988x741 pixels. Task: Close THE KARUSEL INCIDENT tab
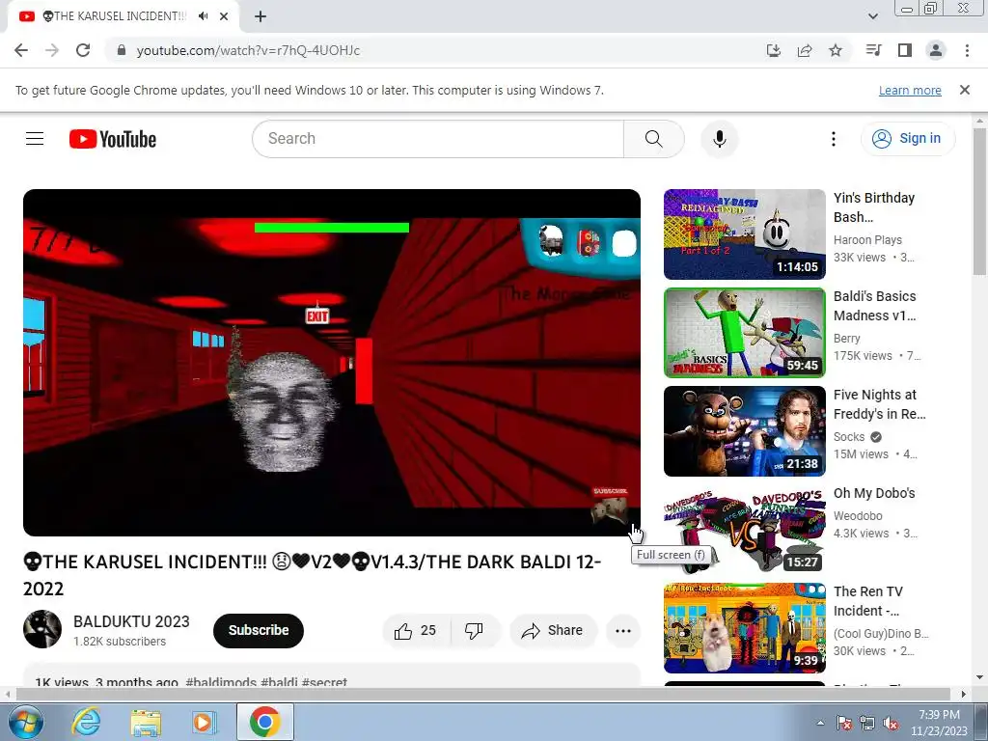click(224, 16)
